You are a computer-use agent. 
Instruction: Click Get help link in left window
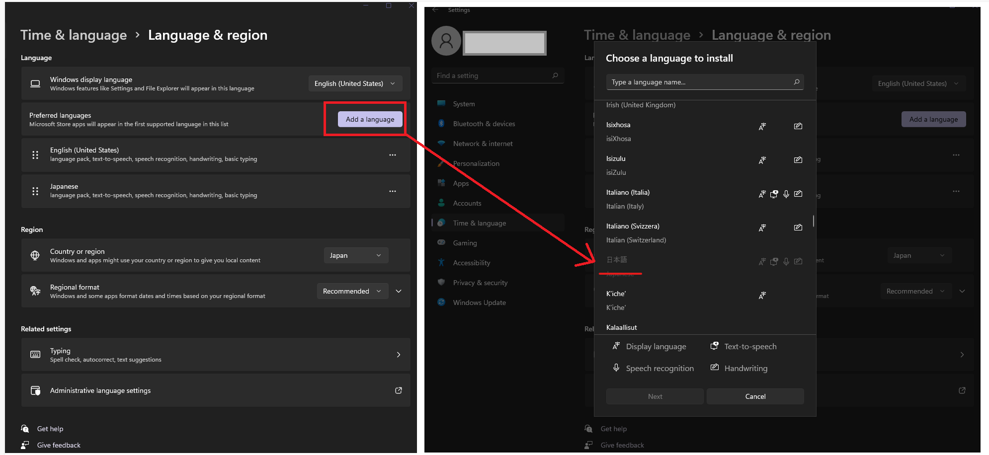[50, 429]
